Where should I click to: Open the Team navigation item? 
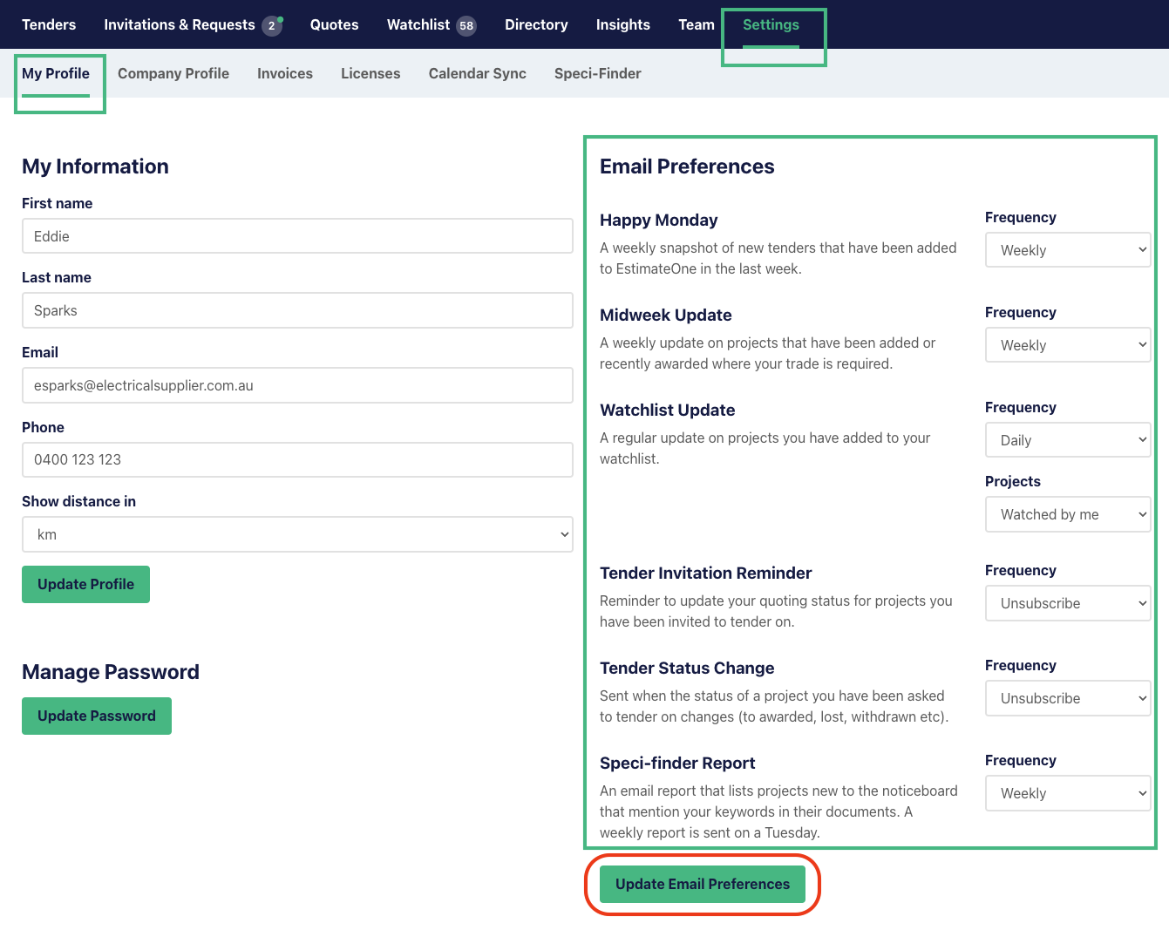pyautogui.click(x=696, y=24)
